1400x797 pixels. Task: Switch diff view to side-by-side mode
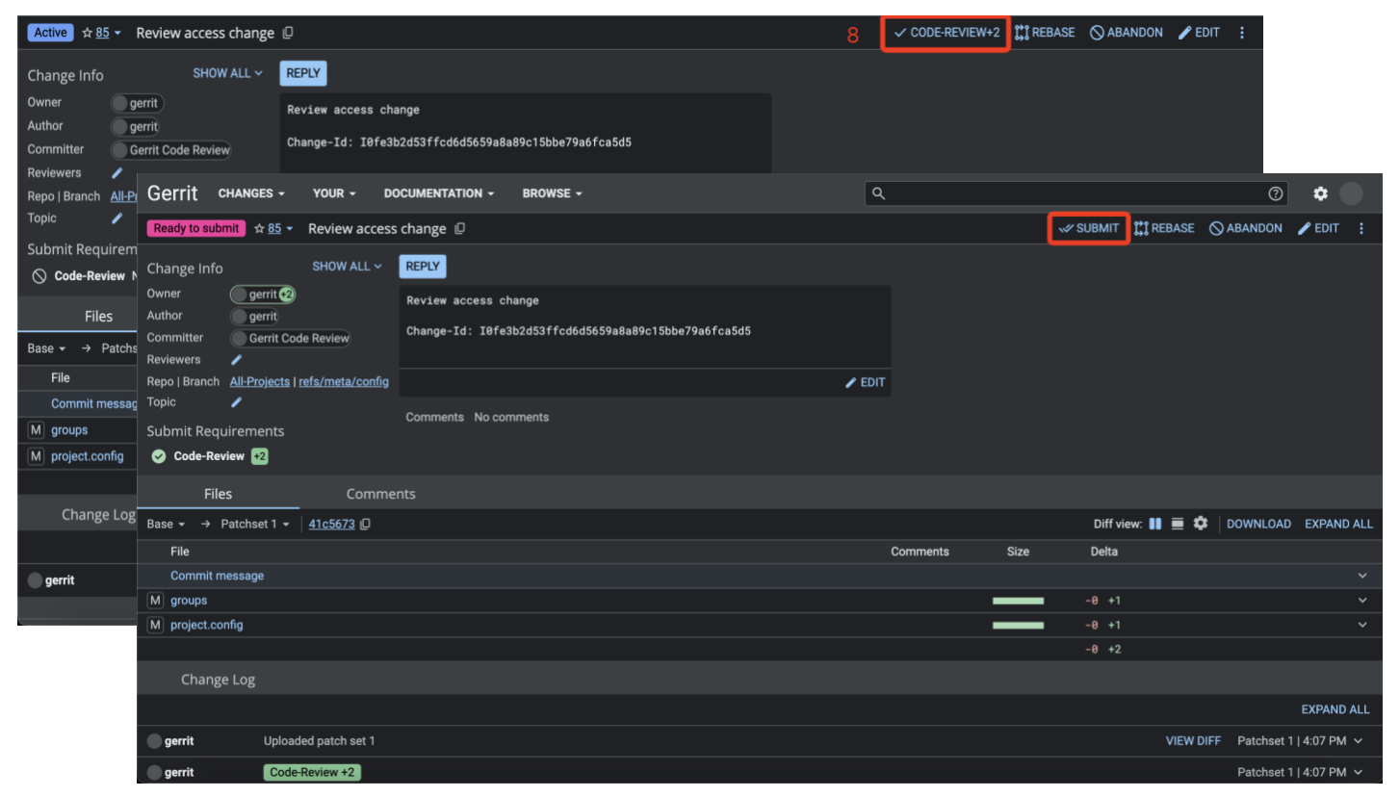1155,524
